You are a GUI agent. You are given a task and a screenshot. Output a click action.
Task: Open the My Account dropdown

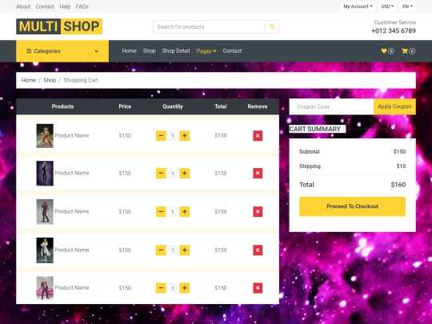point(358,6)
